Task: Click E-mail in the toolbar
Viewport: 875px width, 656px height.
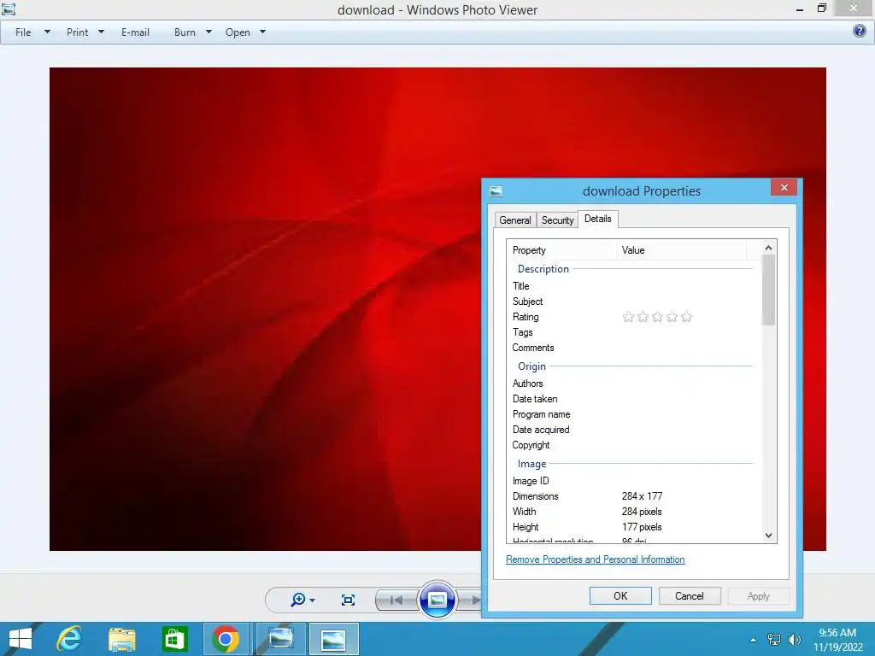Action: 136,32
